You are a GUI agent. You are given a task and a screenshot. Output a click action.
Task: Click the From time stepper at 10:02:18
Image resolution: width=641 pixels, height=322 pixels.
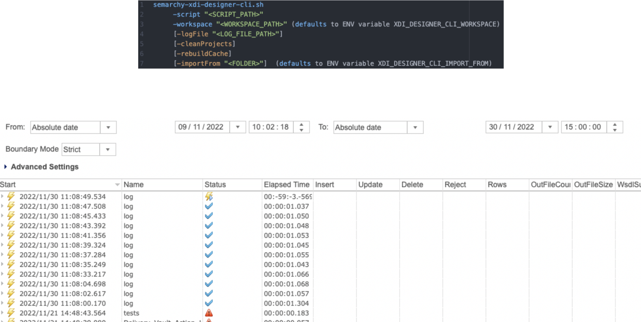(x=301, y=127)
